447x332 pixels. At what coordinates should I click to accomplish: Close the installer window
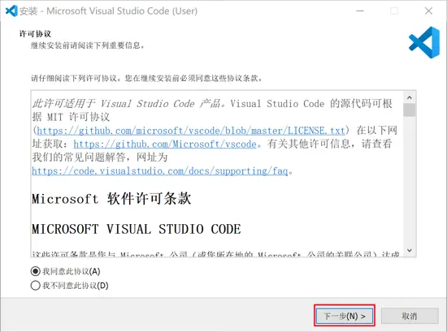click(x=428, y=11)
